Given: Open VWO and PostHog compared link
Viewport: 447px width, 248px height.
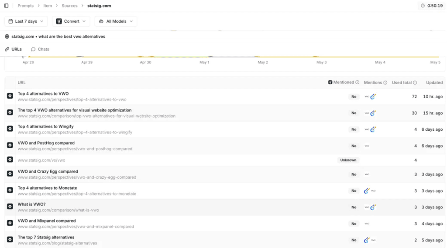Looking at the screenshot, I should pyautogui.click(x=46, y=143).
